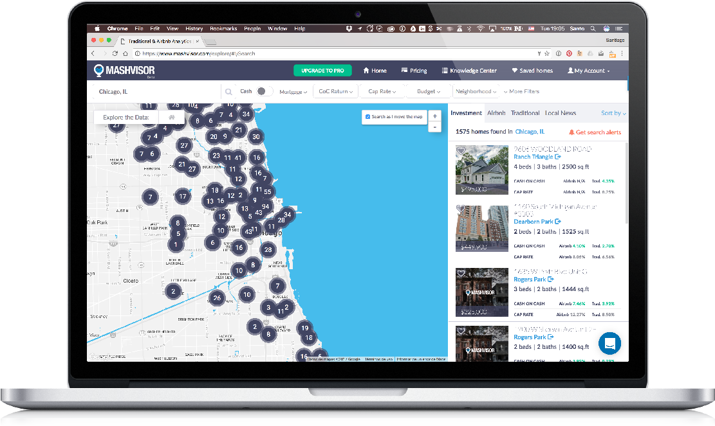
Task: Favorite the 3 beds Rogers Park heart
Action: tap(461, 273)
